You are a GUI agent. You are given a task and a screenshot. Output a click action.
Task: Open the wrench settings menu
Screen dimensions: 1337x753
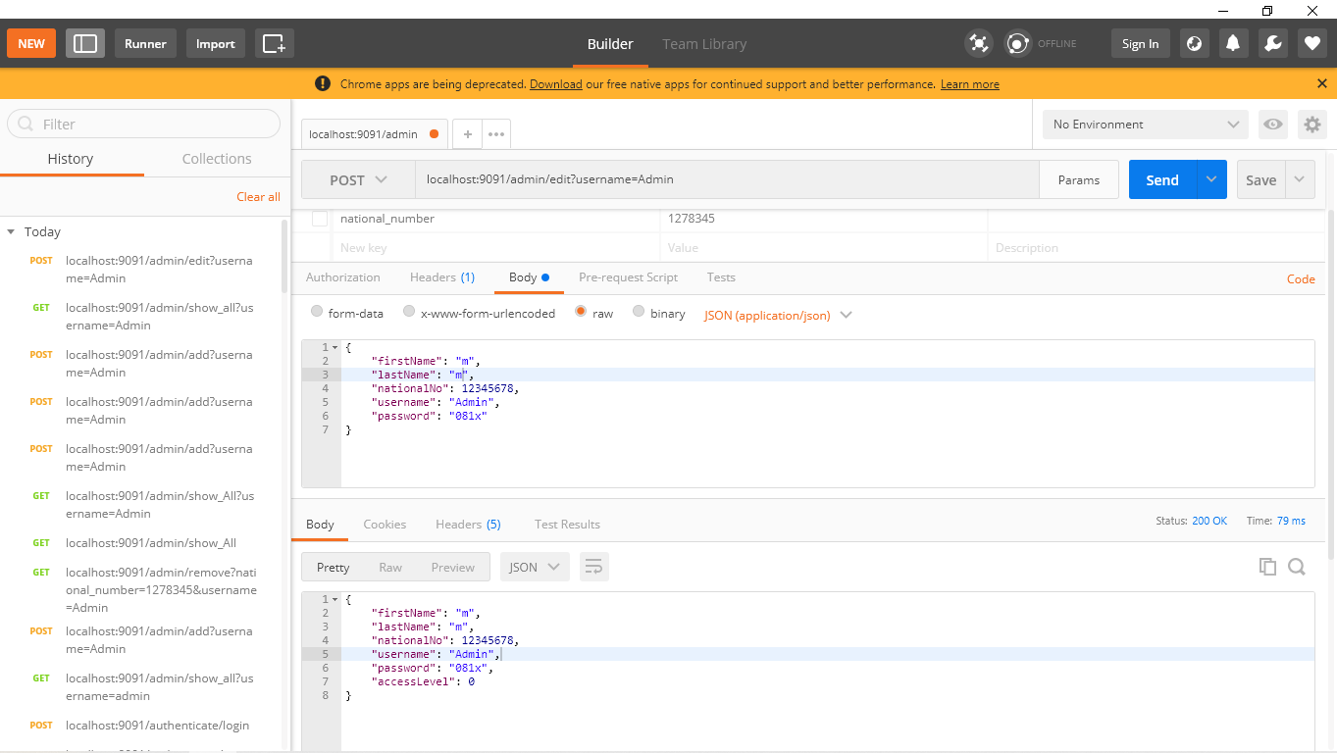click(x=1272, y=43)
